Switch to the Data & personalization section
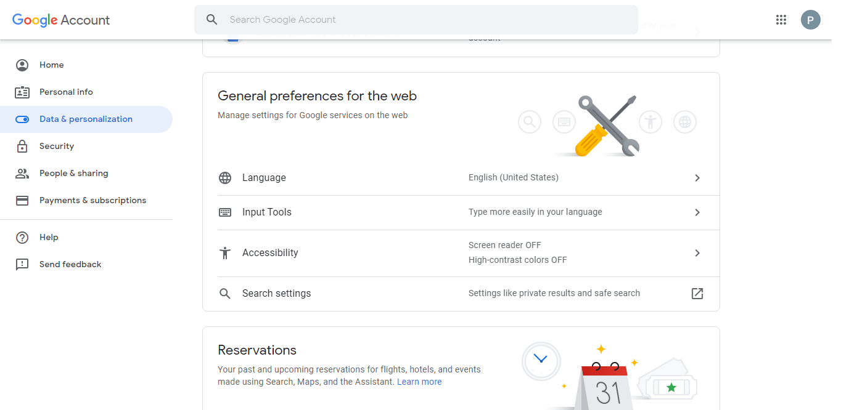The width and height of the screenshot is (841, 410). [x=86, y=119]
